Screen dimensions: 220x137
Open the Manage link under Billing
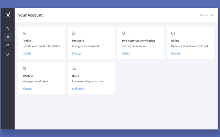(x=176, y=53)
